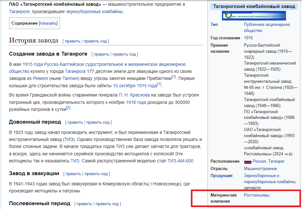Click 'править' next to 'Послевоенный период'
The height and width of the screenshot is (209, 302).
tap(84, 204)
